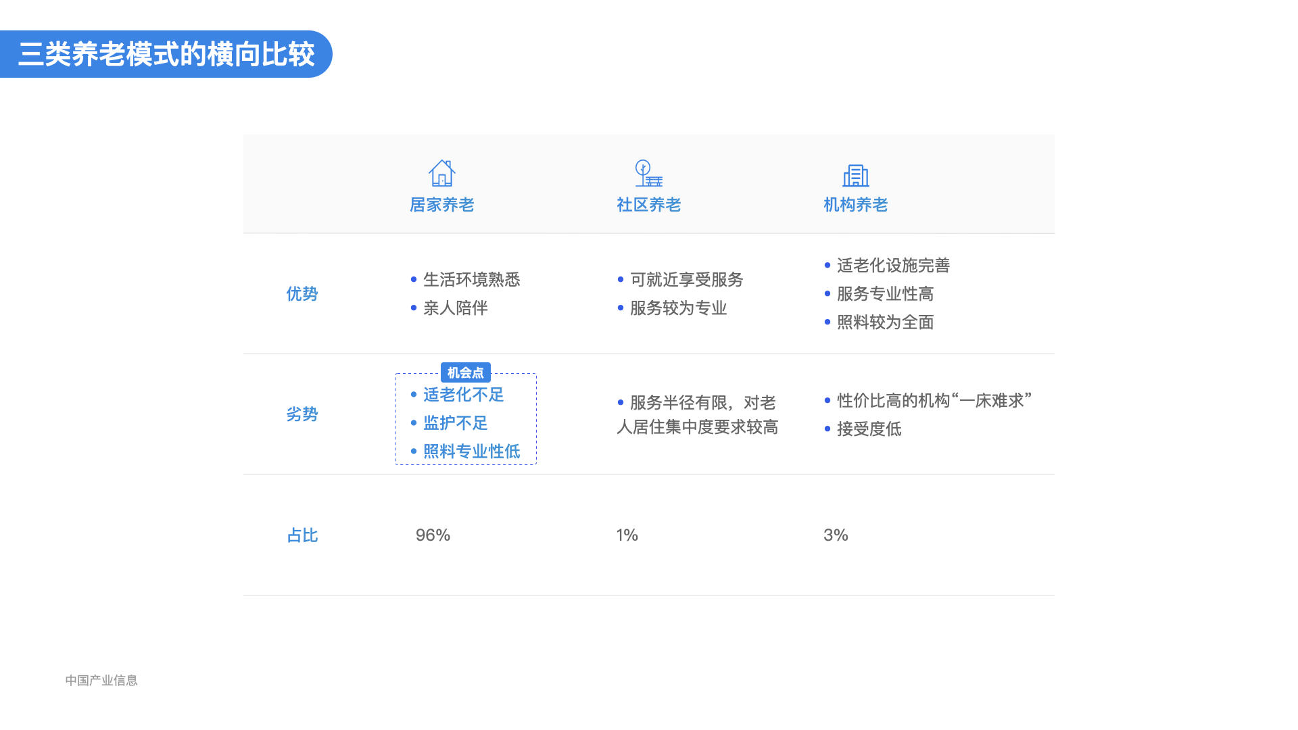1298x730 pixels.
Task: Select the 机构养老 column header text
Action: [x=855, y=205]
